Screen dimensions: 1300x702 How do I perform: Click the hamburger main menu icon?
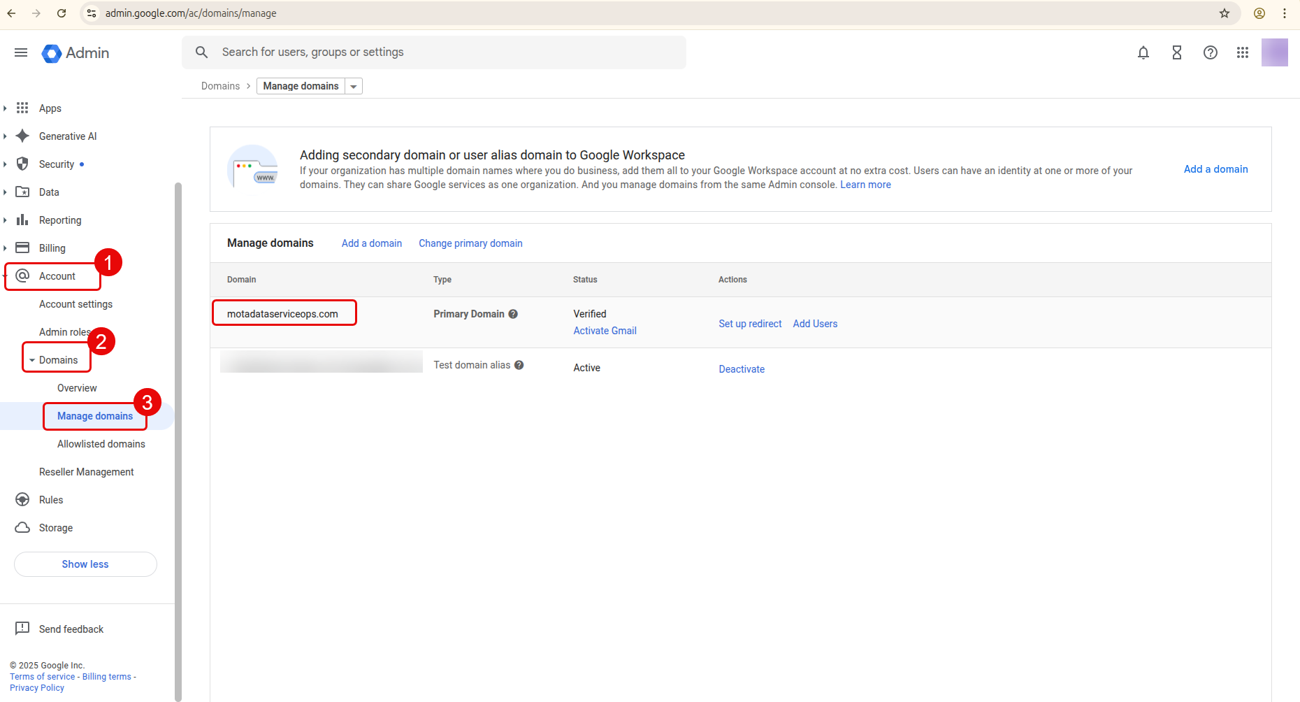(21, 52)
